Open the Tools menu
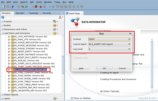Screen dimensions: 158x101 point(39,2)
